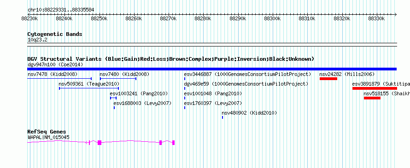
Task: Click esv1760397 (Levy2007) variant label
Action: (213, 103)
